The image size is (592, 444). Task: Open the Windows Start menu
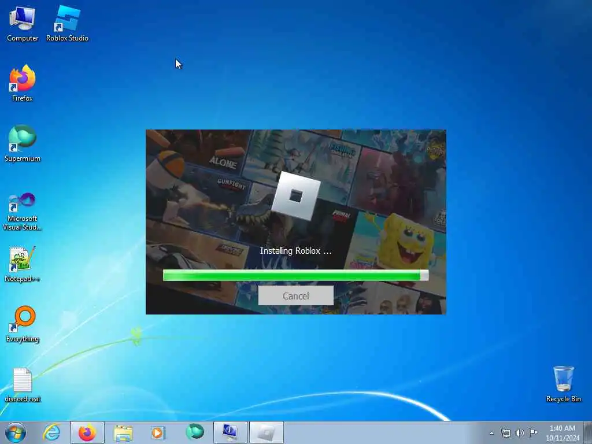[16, 432]
